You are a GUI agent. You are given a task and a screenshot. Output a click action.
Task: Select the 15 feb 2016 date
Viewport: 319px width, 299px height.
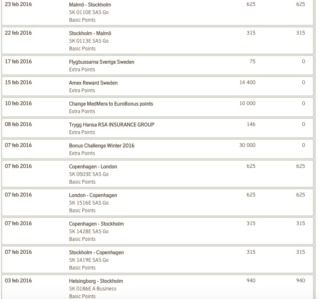pyautogui.click(x=18, y=82)
